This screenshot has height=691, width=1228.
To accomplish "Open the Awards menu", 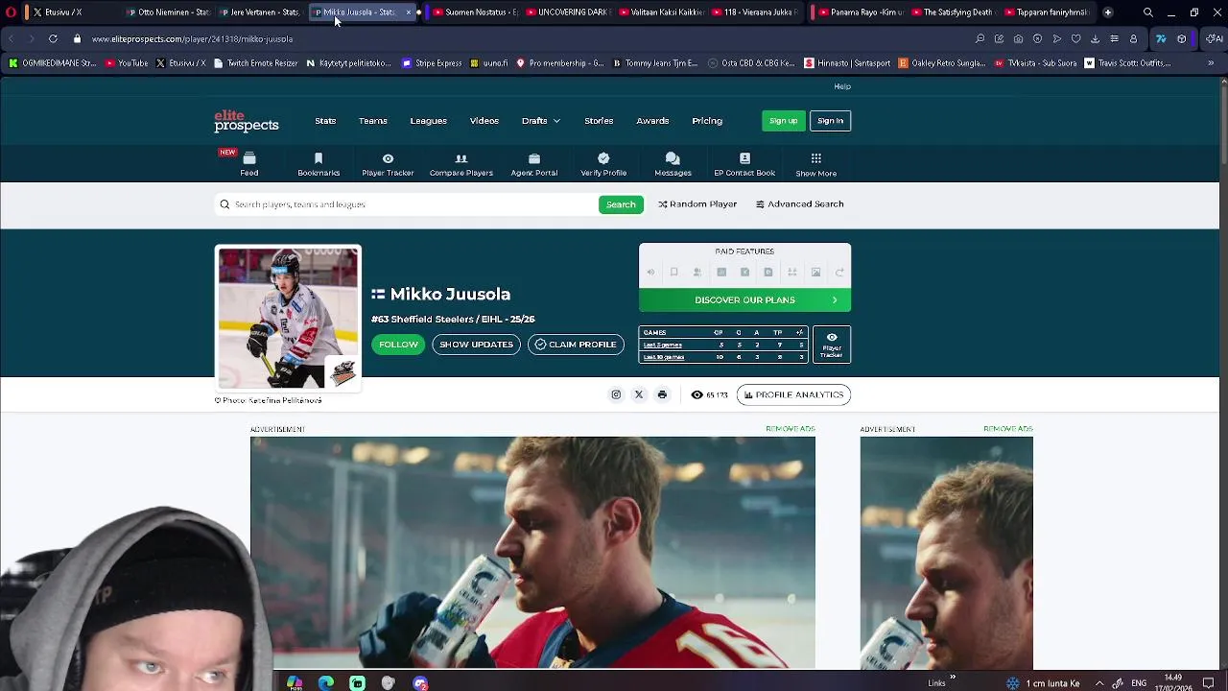I will 652,121.
